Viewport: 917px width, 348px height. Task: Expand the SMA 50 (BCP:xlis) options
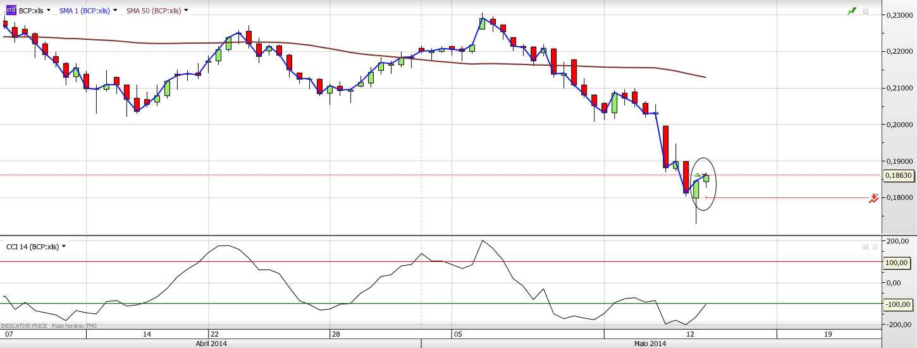(186, 11)
